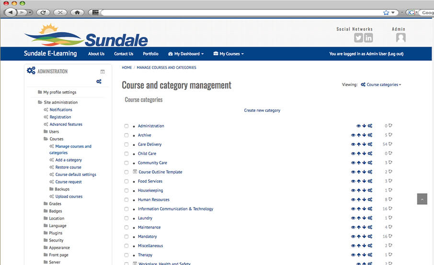
Task: Tick the Care Delivery category checkbox
Action: 126,144
